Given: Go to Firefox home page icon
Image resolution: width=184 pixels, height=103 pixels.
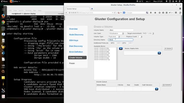Looking at the screenshot, I should (x=155, y=13).
